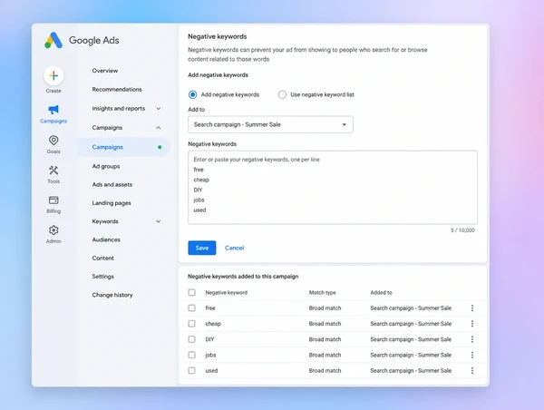Screen dimensions: 544x410
Task: Click inside the negative keywords text area
Action: [333, 187]
